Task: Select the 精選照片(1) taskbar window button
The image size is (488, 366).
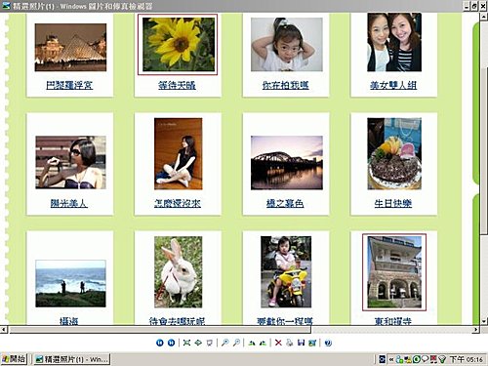Action: coord(72,359)
